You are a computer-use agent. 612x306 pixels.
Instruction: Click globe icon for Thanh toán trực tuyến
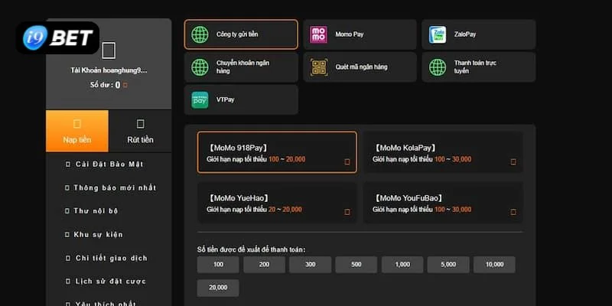(x=438, y=67)
